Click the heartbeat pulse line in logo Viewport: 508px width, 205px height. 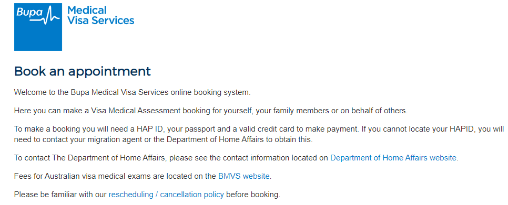point(51,16)
